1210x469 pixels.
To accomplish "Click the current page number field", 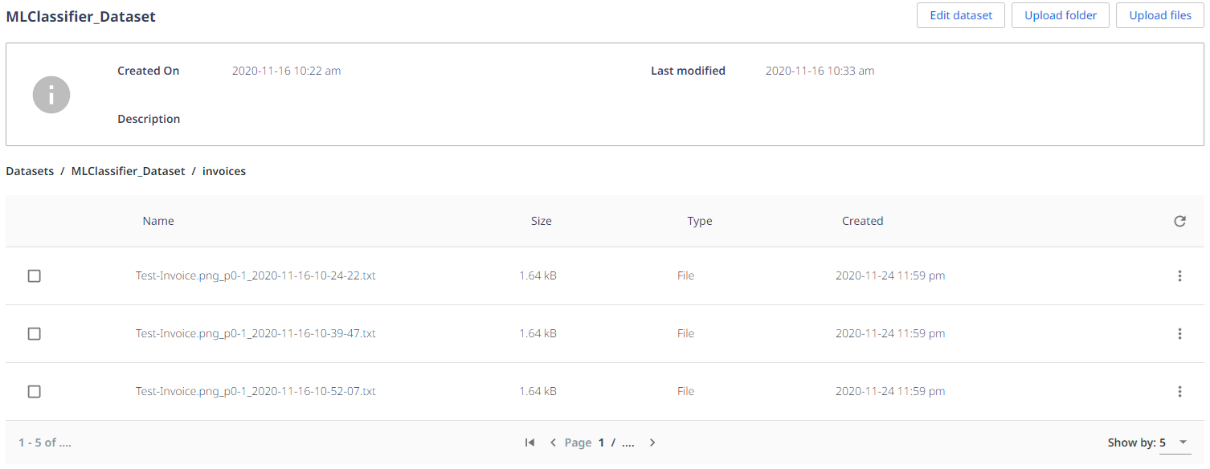I will [601, 442].
